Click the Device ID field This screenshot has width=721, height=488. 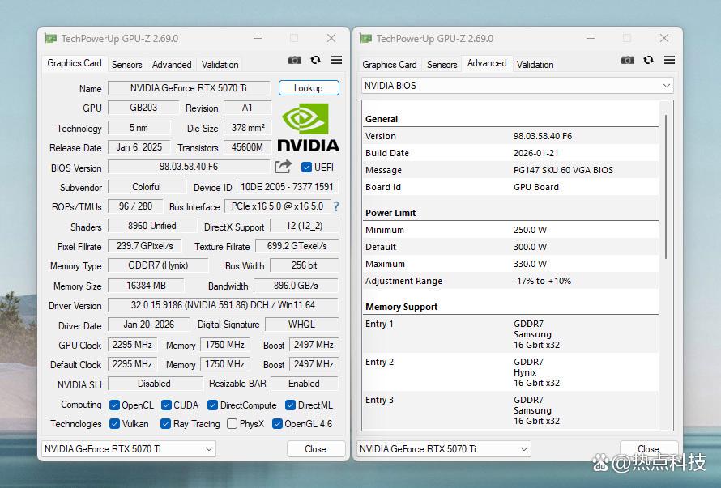tap(288, 187)
